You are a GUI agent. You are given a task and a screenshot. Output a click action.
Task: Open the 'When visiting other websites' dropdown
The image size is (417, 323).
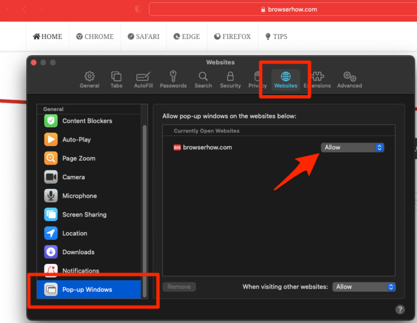coord(364,286)
